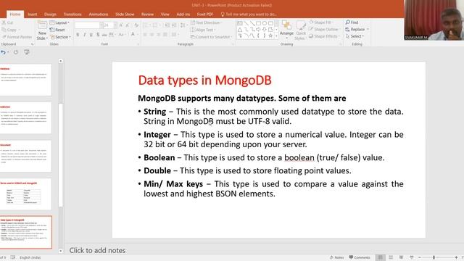This screenshot has height=261, width=464.
Task: Click the New Slide button
Action: click(x=42, y=30)
